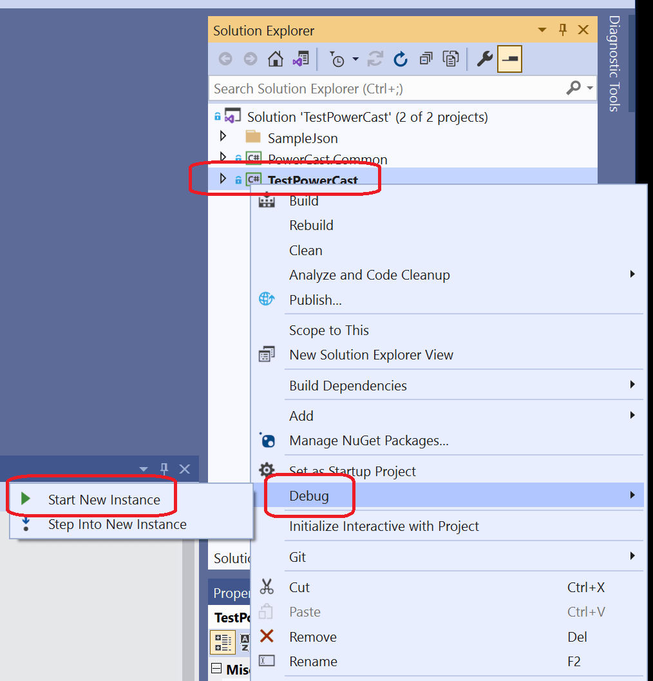Click the Show All Files icon
This screenshot has height=681, width=653.
[451, 60]
